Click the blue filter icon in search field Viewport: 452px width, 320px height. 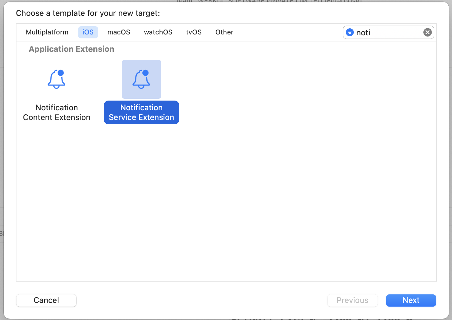point(350,32)
